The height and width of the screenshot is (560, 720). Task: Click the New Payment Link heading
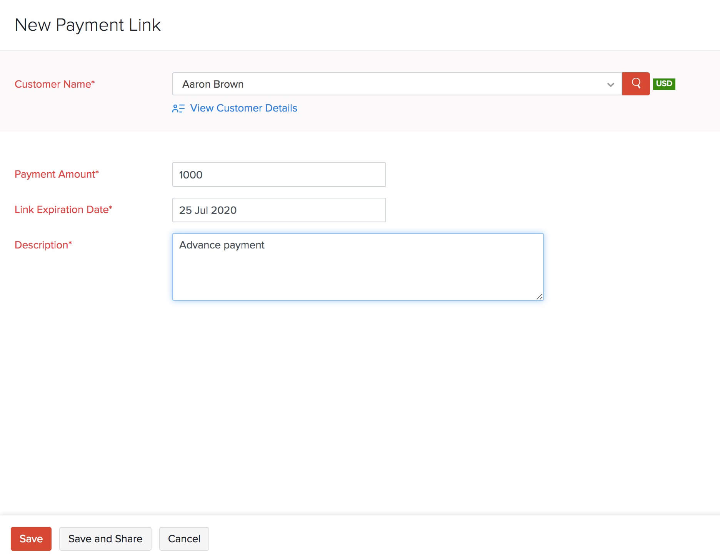[x=88, y=25]
